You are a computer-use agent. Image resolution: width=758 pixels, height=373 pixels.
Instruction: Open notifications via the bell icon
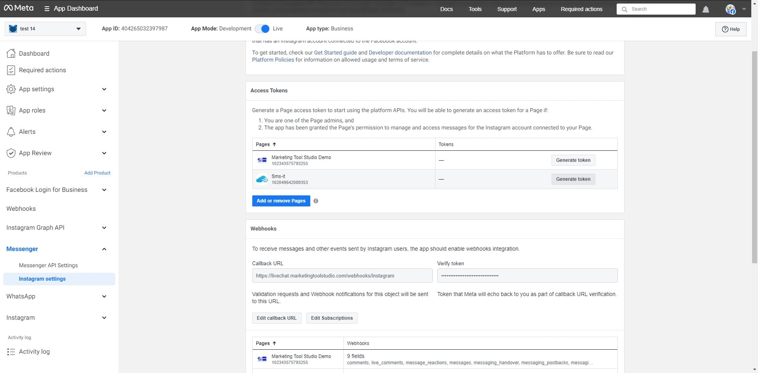coord(705,9)
